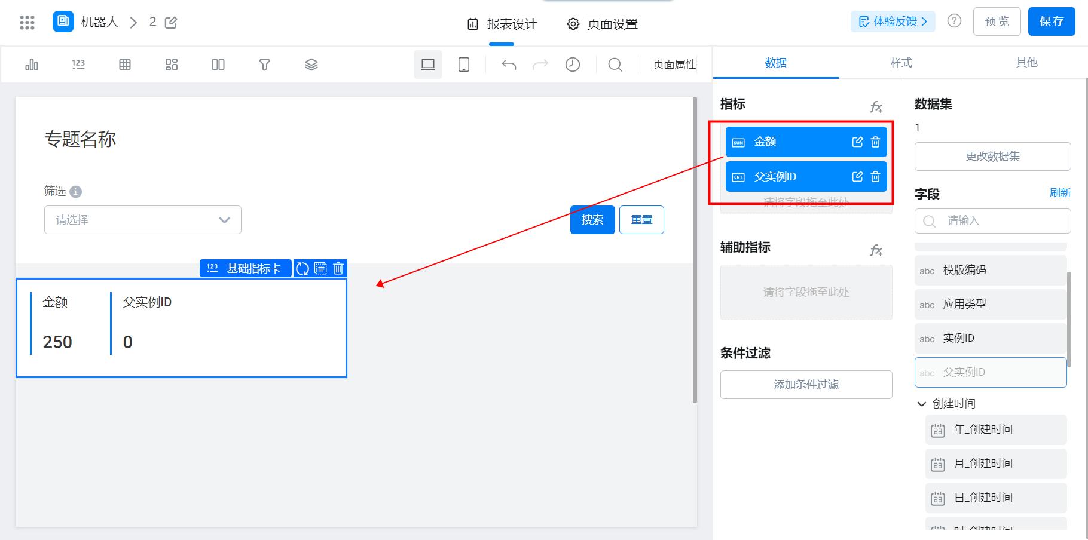The image size is (1088, 540).
Task: Edit the 父实例ID indicator field
Action: point(857,177)
